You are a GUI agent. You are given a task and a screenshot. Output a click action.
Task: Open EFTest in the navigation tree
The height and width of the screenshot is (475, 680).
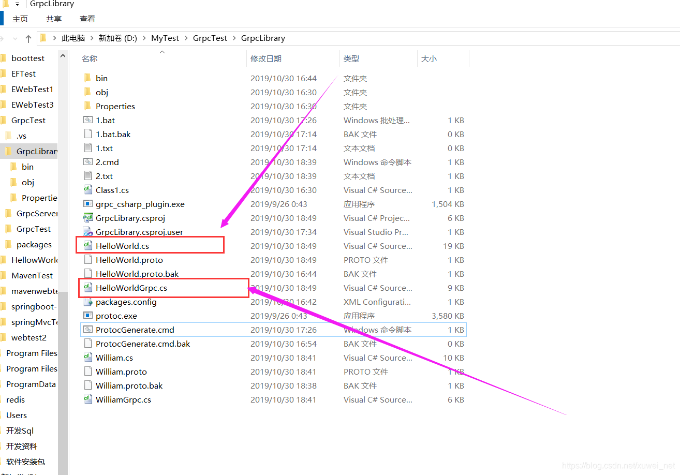[x=23, y=73]
